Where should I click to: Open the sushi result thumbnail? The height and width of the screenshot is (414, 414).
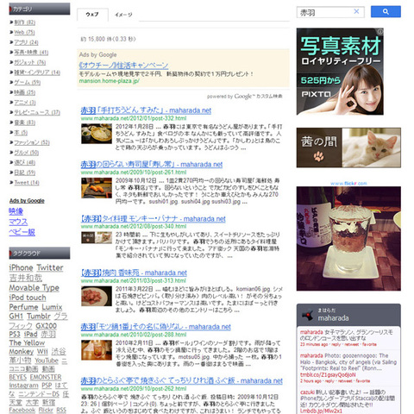97,188
